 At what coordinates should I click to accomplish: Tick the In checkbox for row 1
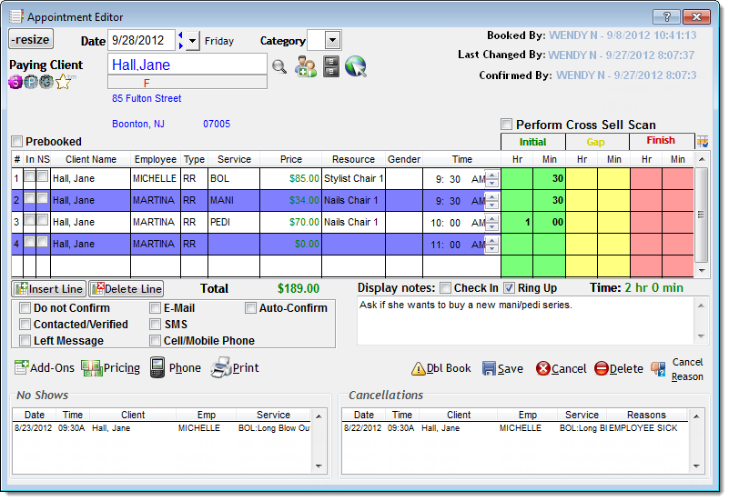[29, 176]
